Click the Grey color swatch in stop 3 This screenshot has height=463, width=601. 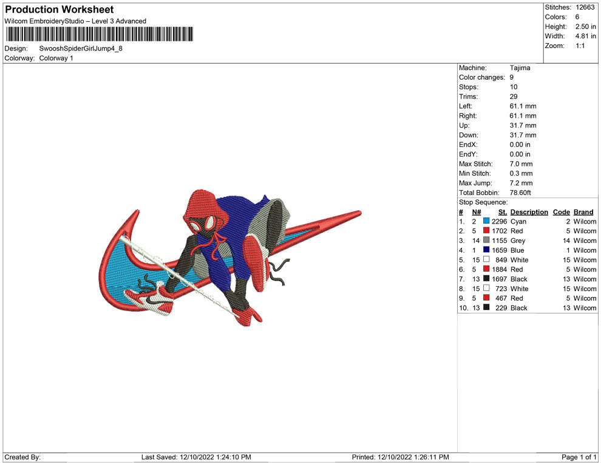click(x=486, y=240)
